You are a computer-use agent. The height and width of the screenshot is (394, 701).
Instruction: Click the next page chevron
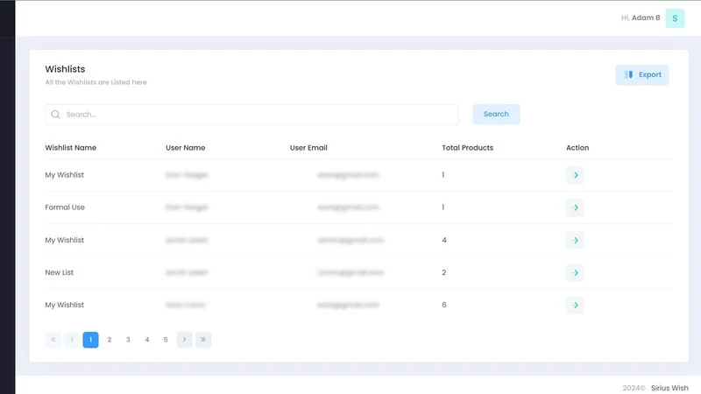coord(184,340)
